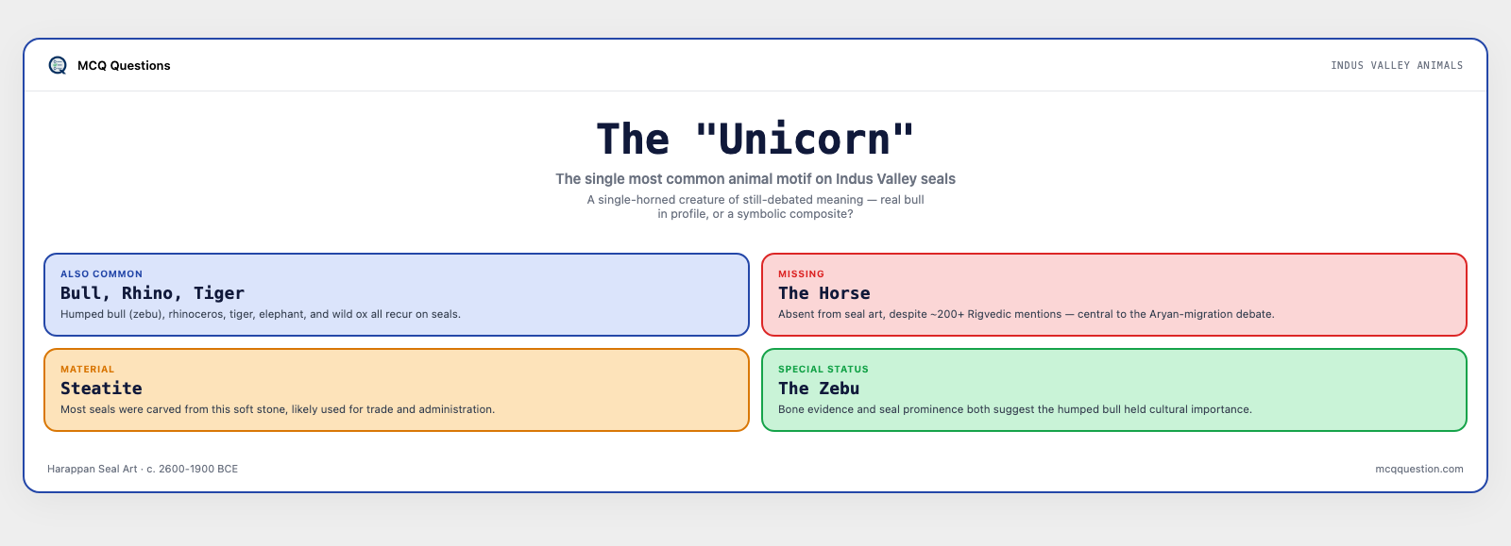Open the MCQ Questions brand text
Viewport: 1511px width, 546px height.
[124, 65]
